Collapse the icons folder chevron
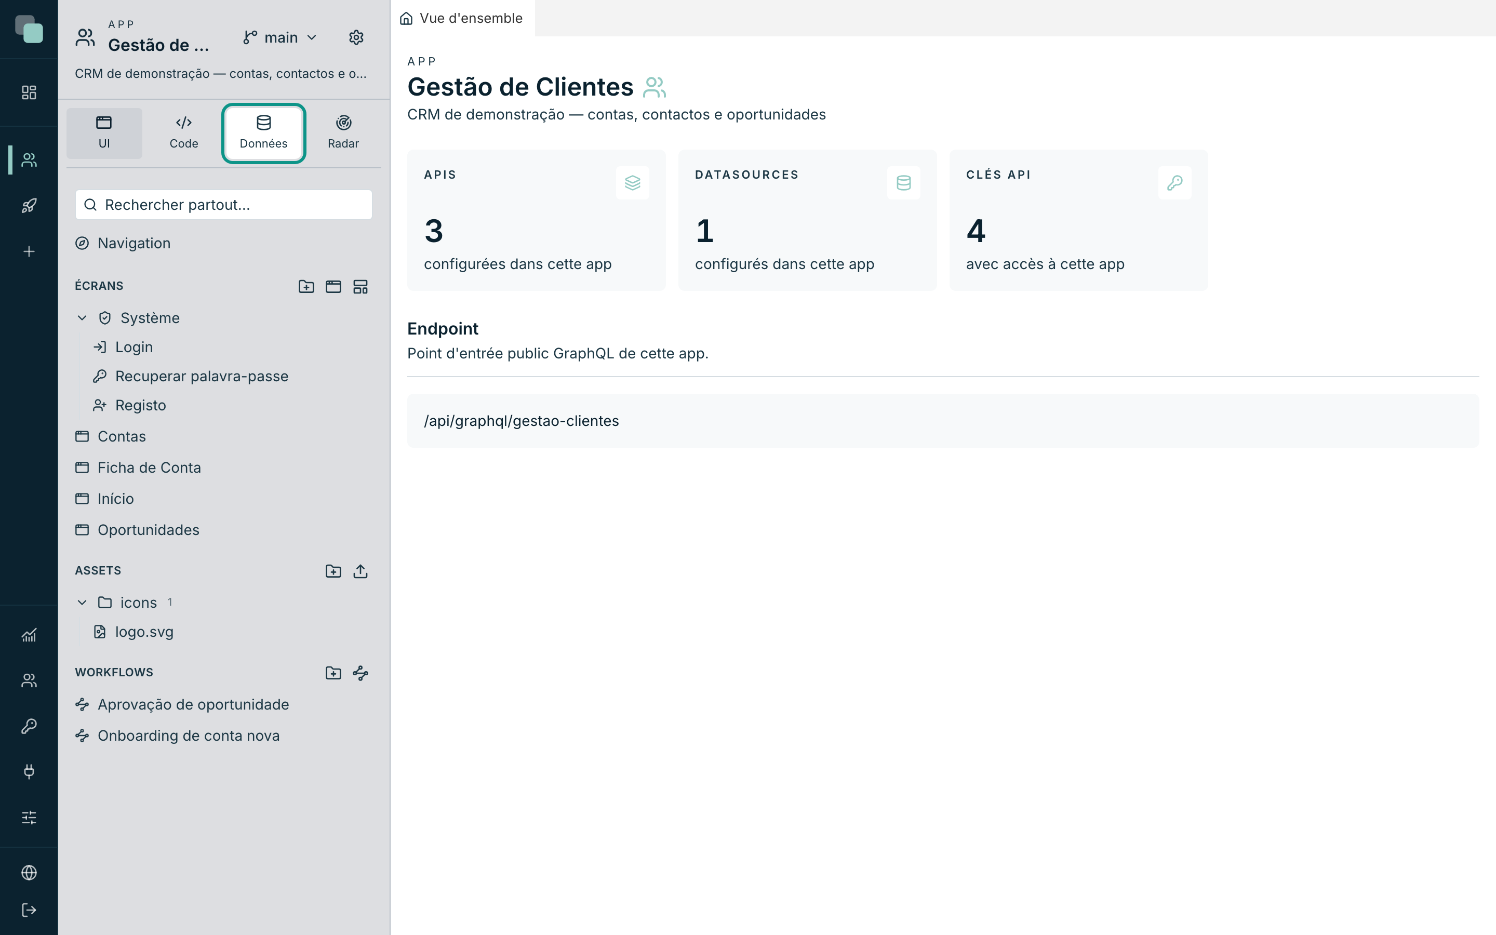 [82, 603]
